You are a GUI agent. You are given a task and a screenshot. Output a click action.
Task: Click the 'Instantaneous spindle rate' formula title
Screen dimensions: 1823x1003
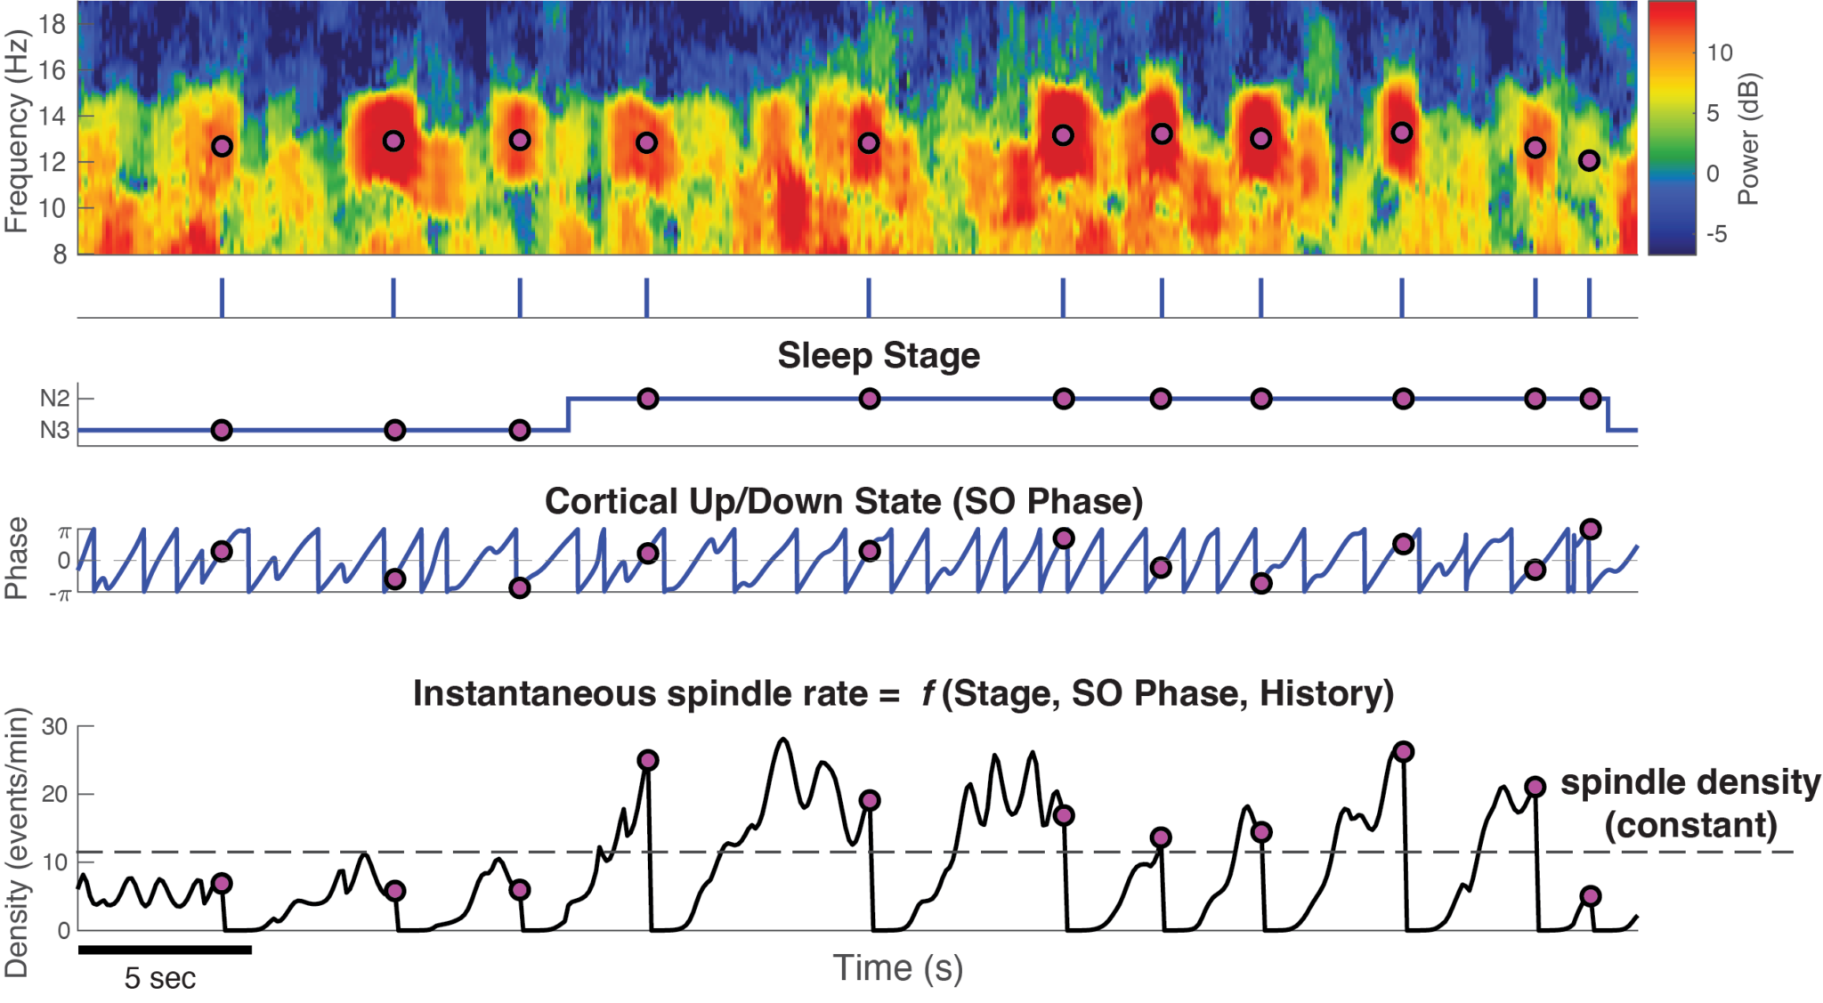(x=903, y=694)
